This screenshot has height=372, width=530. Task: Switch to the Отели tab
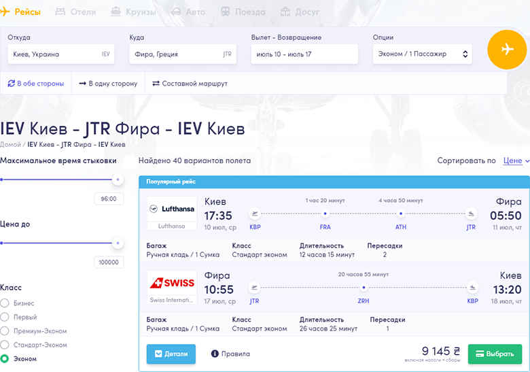click(x=75, y=12)
